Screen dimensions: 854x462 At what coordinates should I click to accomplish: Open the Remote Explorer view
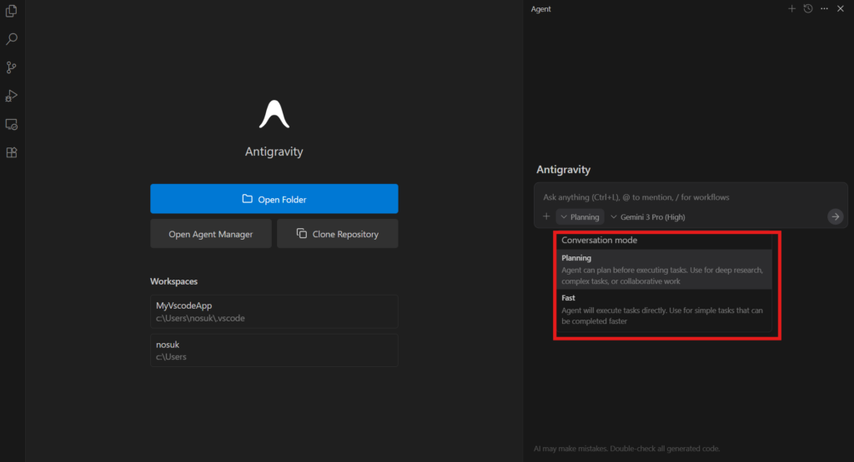pyautogui.click(x=12, y=124)
